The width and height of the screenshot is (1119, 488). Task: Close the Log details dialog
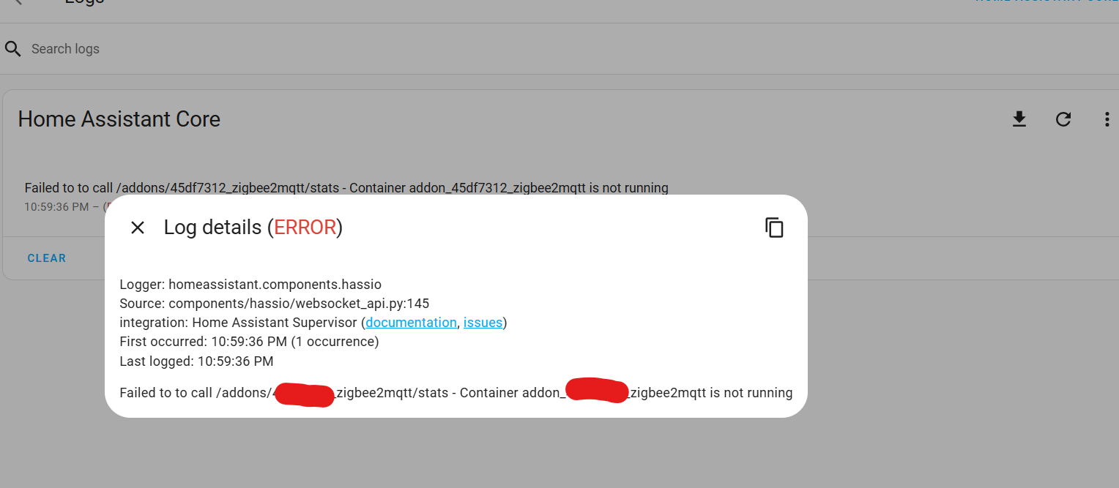pyautogui.click(x=137, y=227)
